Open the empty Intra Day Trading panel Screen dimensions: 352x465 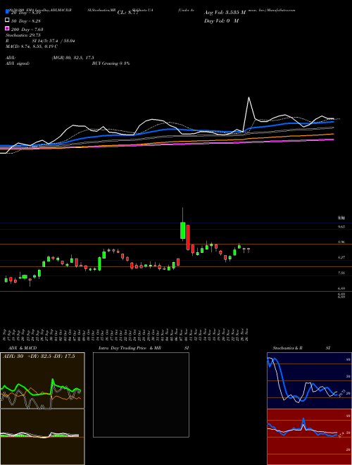coord(141,395)
